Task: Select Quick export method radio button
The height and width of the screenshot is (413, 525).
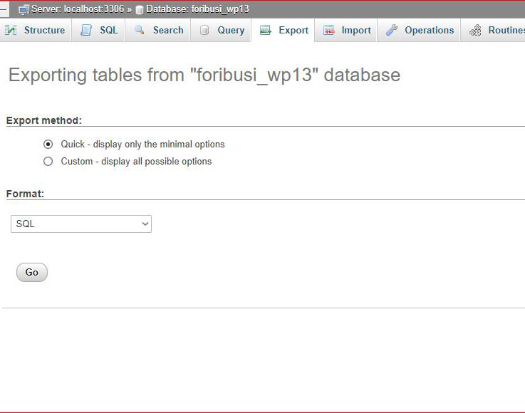Action: pos(48,145)
